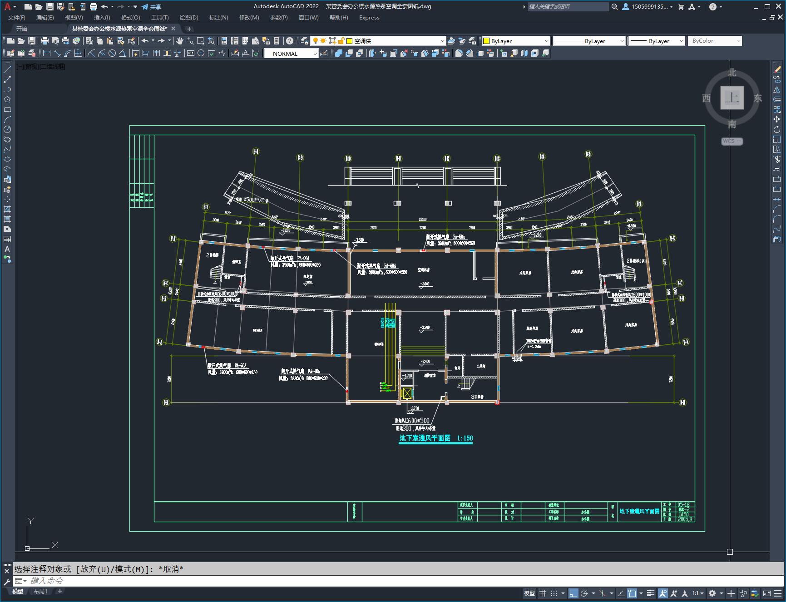Toggle object snap in status bar
786x602 pixels.
pyautogui.click(x=632, y=593)
